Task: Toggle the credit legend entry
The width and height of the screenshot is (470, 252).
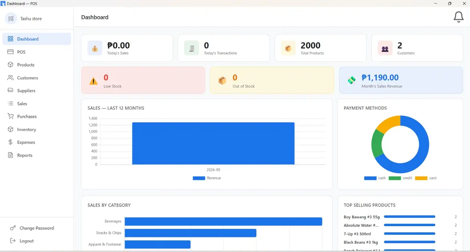Action: (x=400, y=178)
